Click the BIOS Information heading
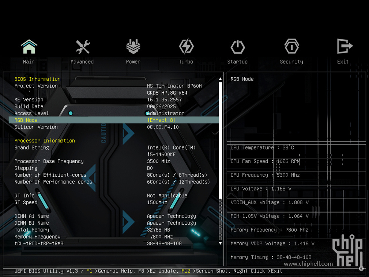369x277 pixels. 37,79
